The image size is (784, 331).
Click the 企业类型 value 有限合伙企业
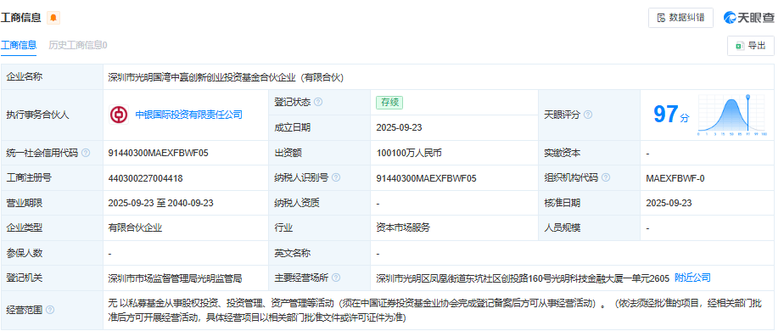[x=135, y=228]
